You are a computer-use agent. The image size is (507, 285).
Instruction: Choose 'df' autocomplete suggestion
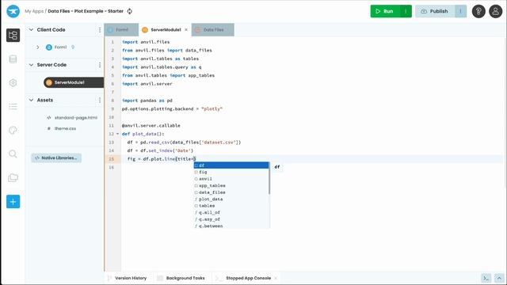[x=231, y=165]
